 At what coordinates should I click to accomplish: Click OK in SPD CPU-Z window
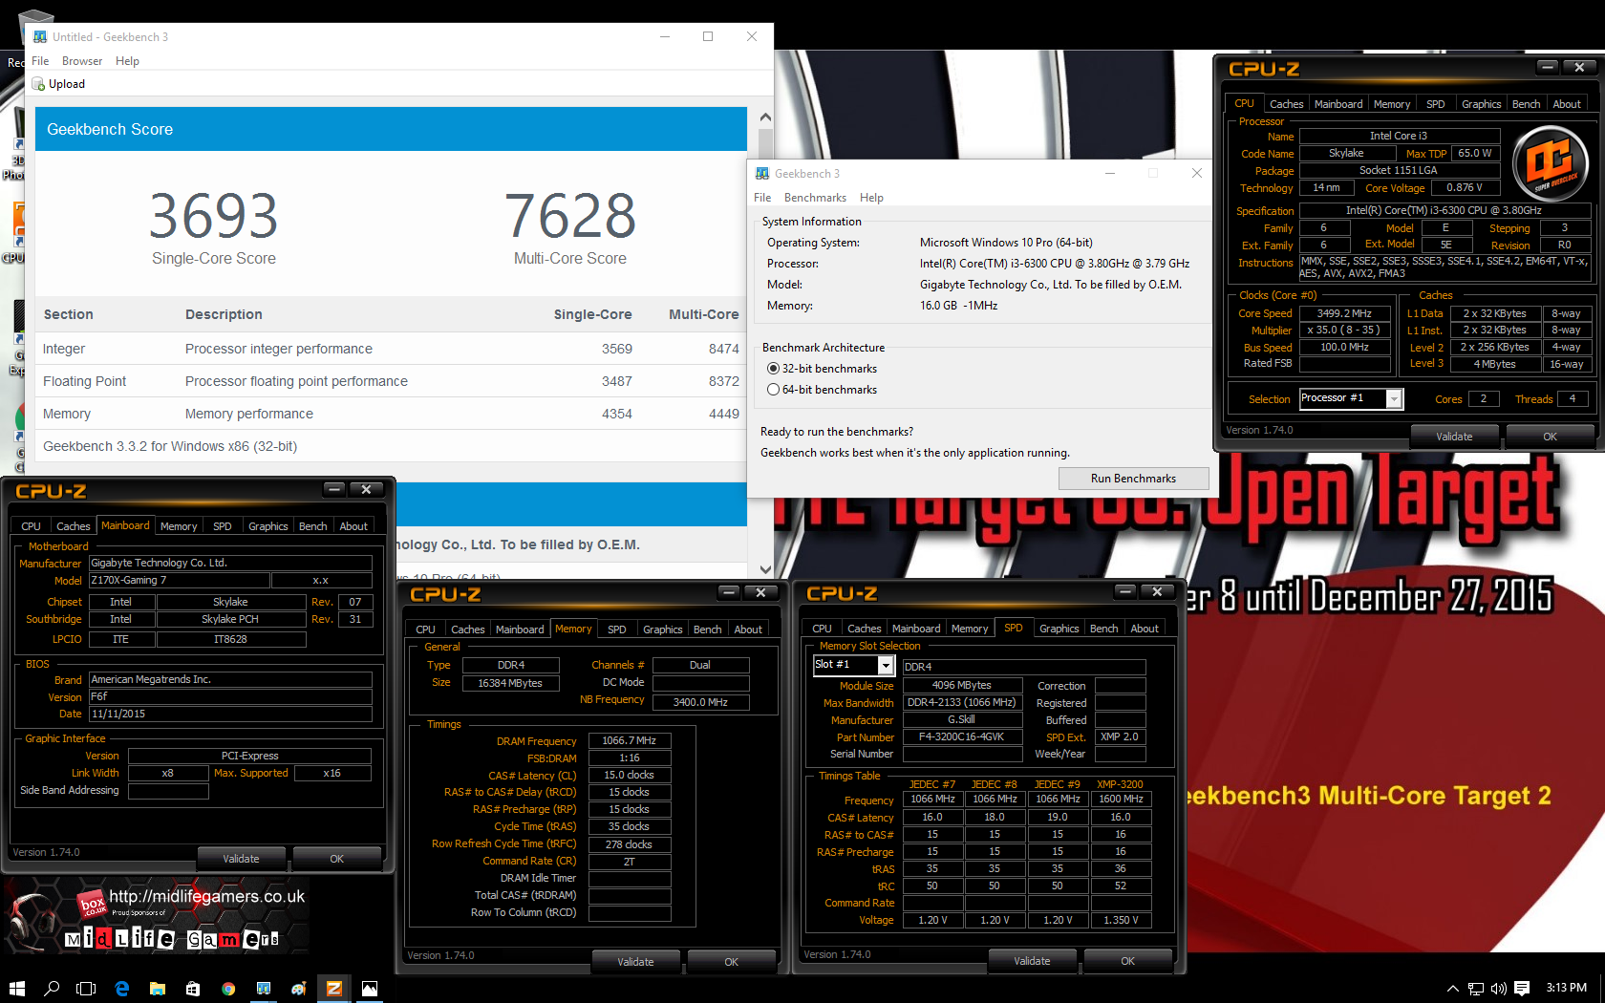(x=1127, y=961)
